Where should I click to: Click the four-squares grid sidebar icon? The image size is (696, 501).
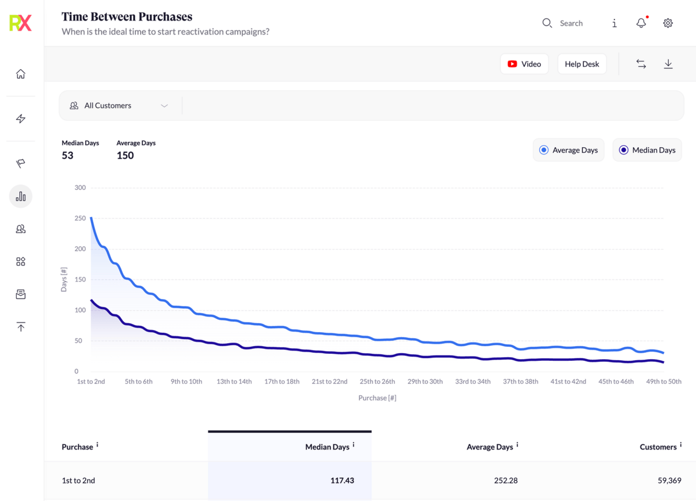point(20,262)
